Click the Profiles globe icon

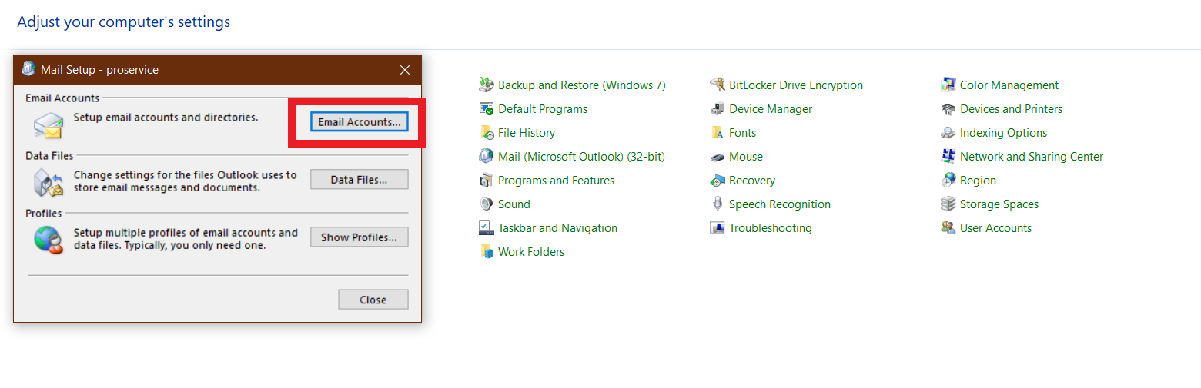pyautogui.click(x=48, y=239)
